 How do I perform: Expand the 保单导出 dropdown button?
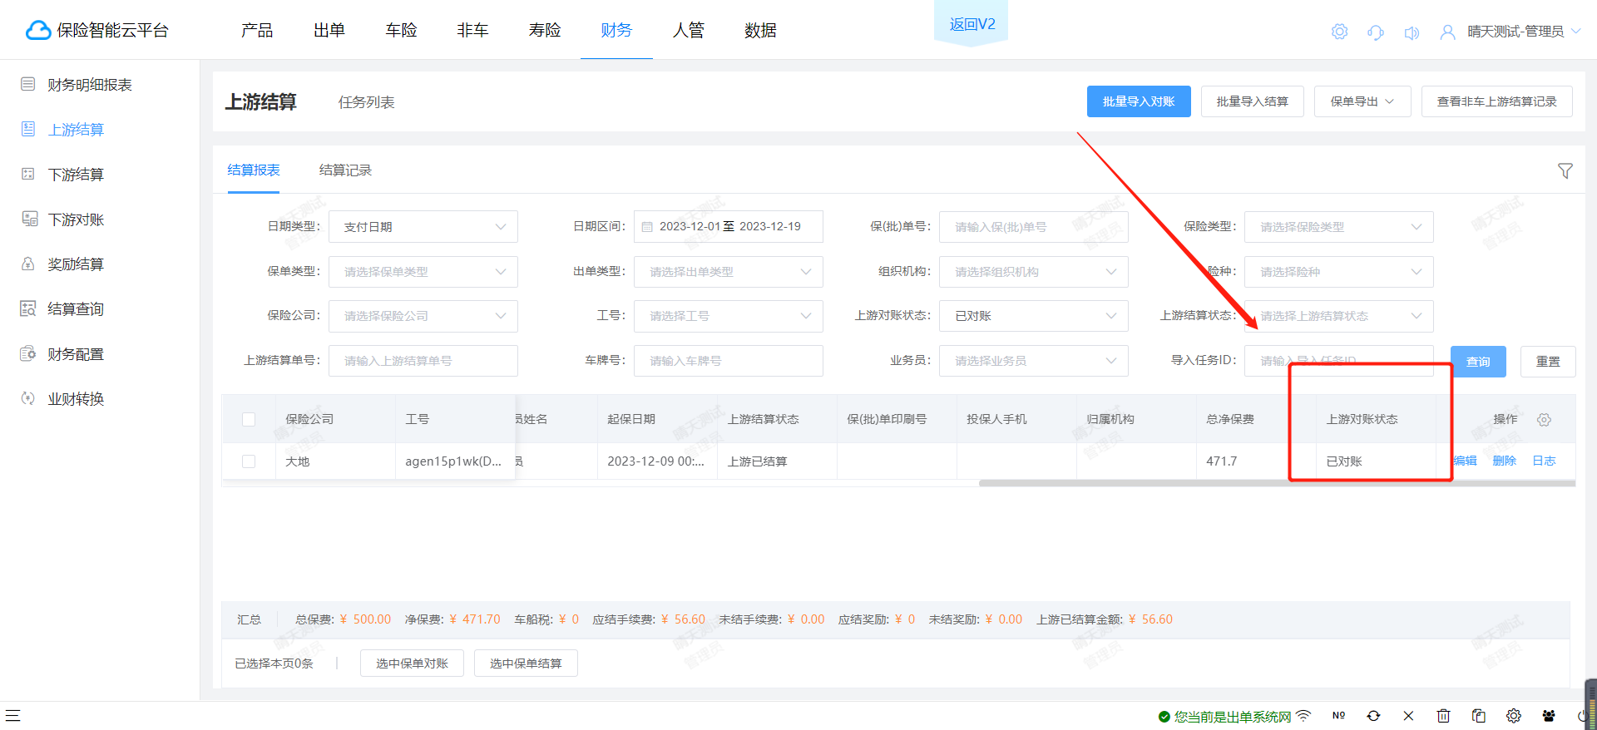[x=1362, y=101]
